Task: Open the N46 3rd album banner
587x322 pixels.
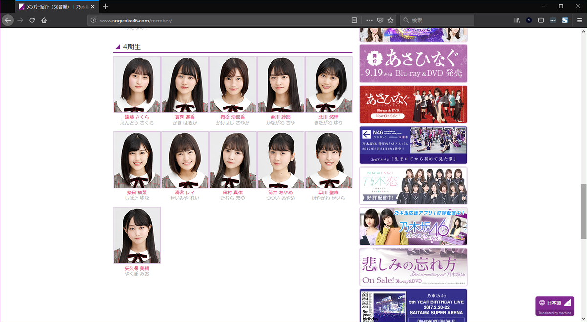Action: coord(413,145)
